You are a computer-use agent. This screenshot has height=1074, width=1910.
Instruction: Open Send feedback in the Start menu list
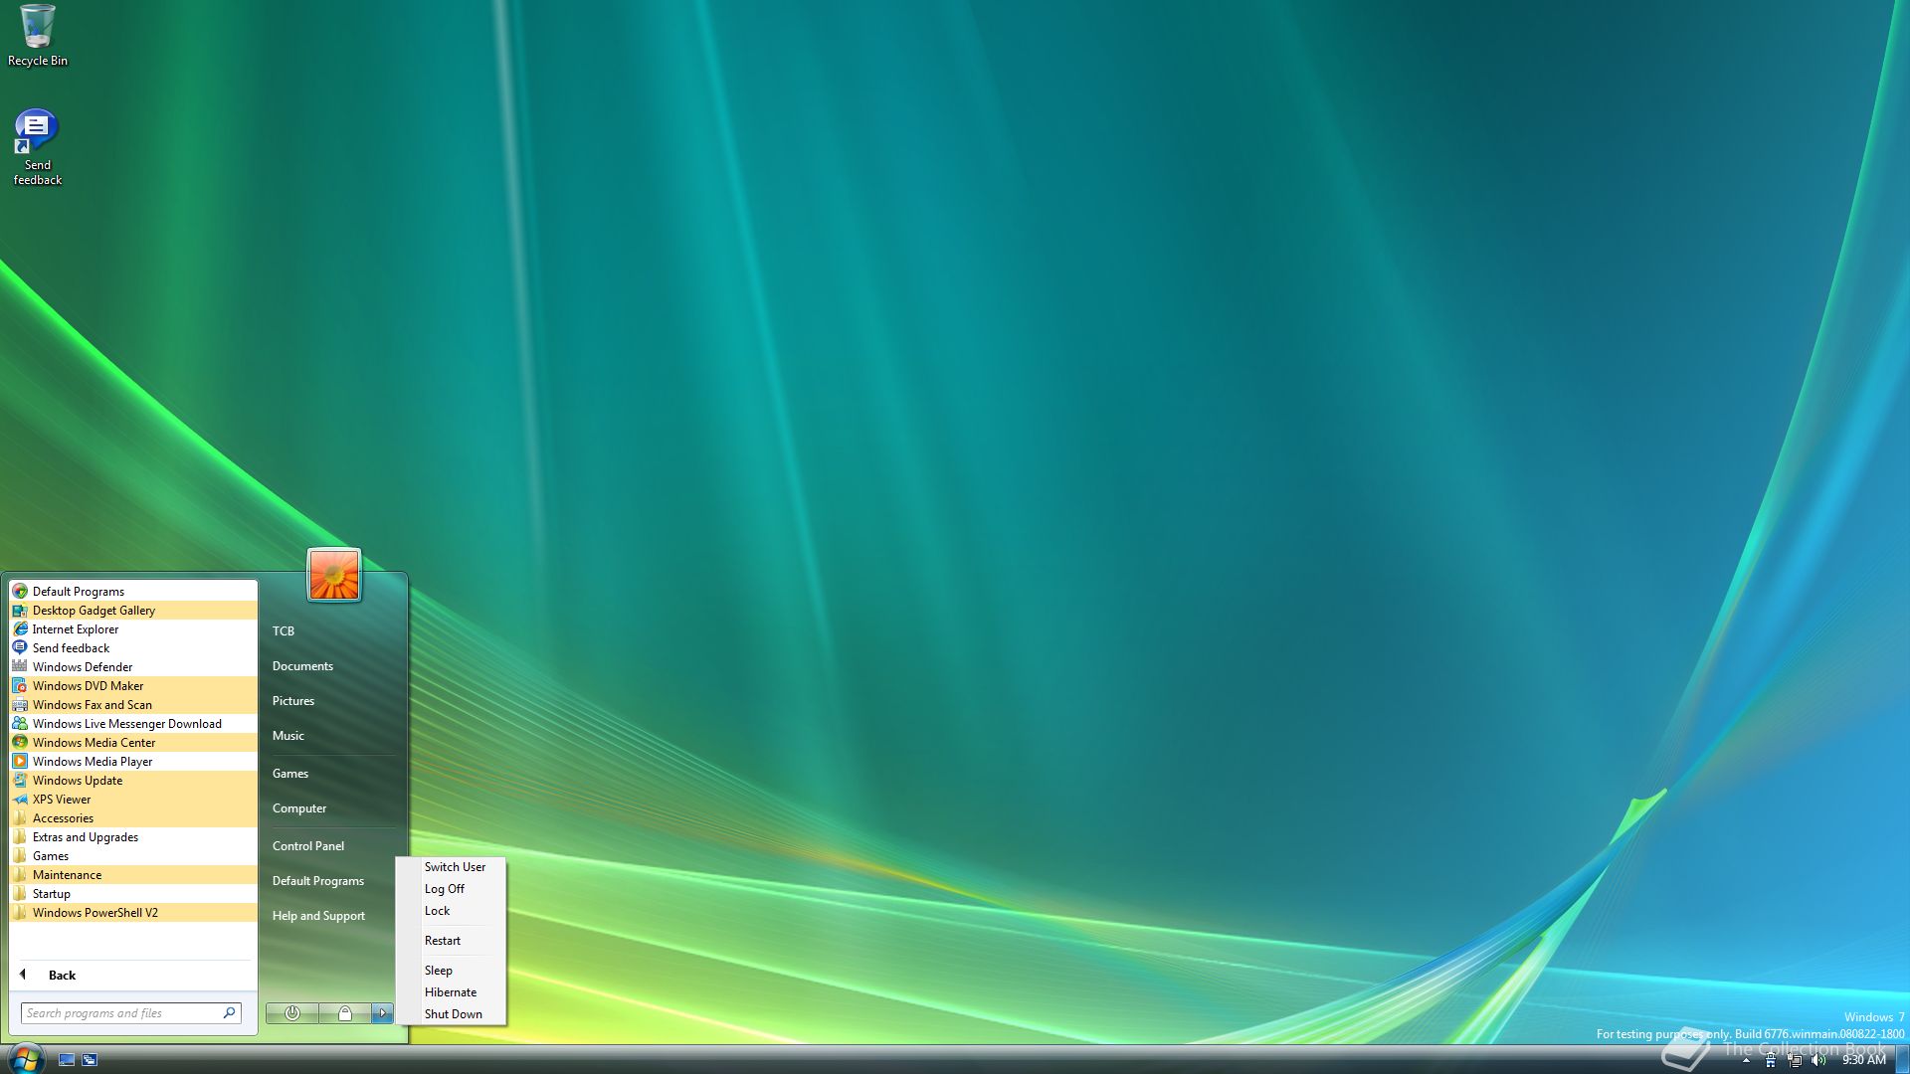tap(133, 648)
